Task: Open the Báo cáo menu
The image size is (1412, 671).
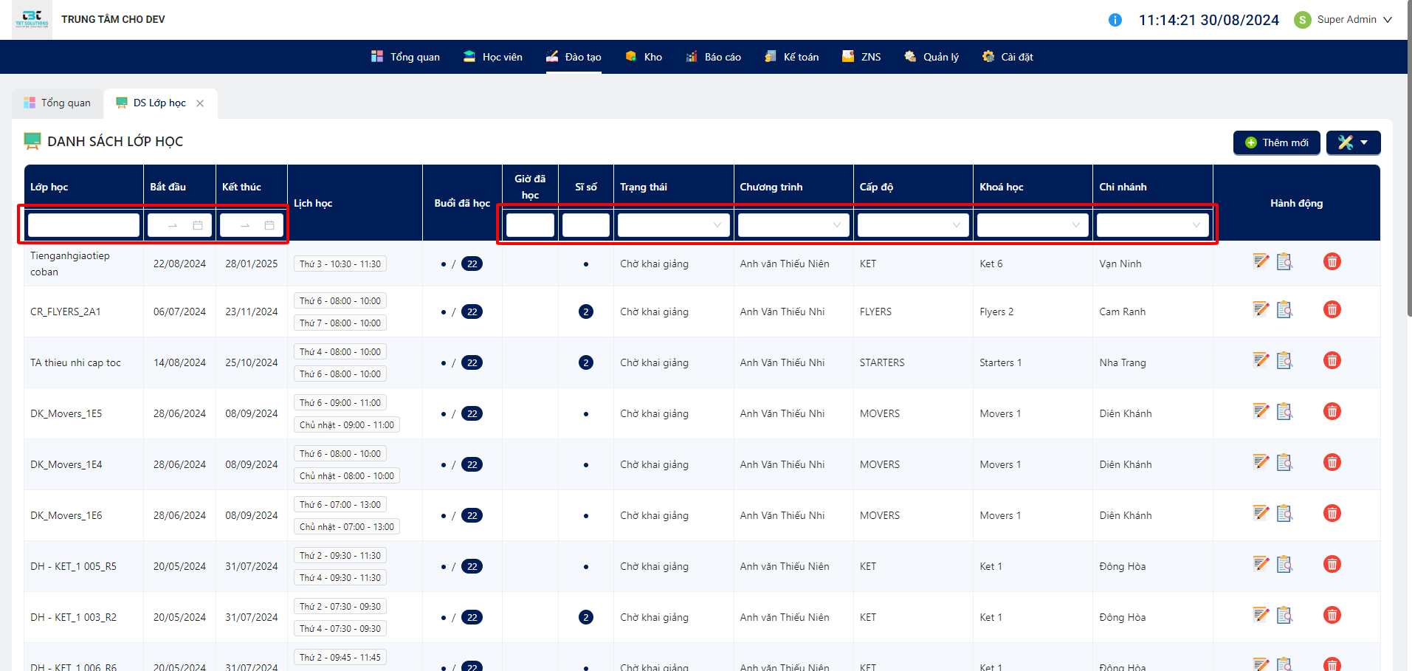Action: click(x=713, y=57)
